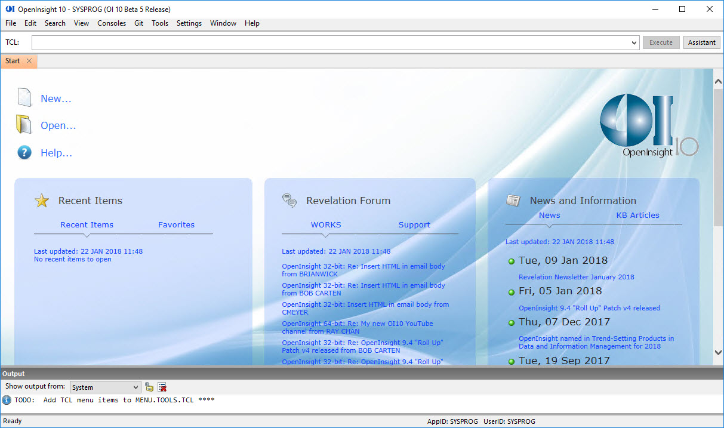724x428 pixels.
Task: Open the Help menu in the menu bar
Action: coord(252,23)
